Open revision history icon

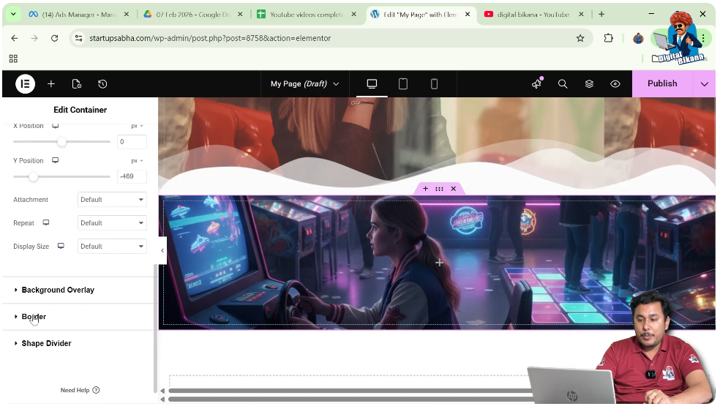tap(102, 84)
